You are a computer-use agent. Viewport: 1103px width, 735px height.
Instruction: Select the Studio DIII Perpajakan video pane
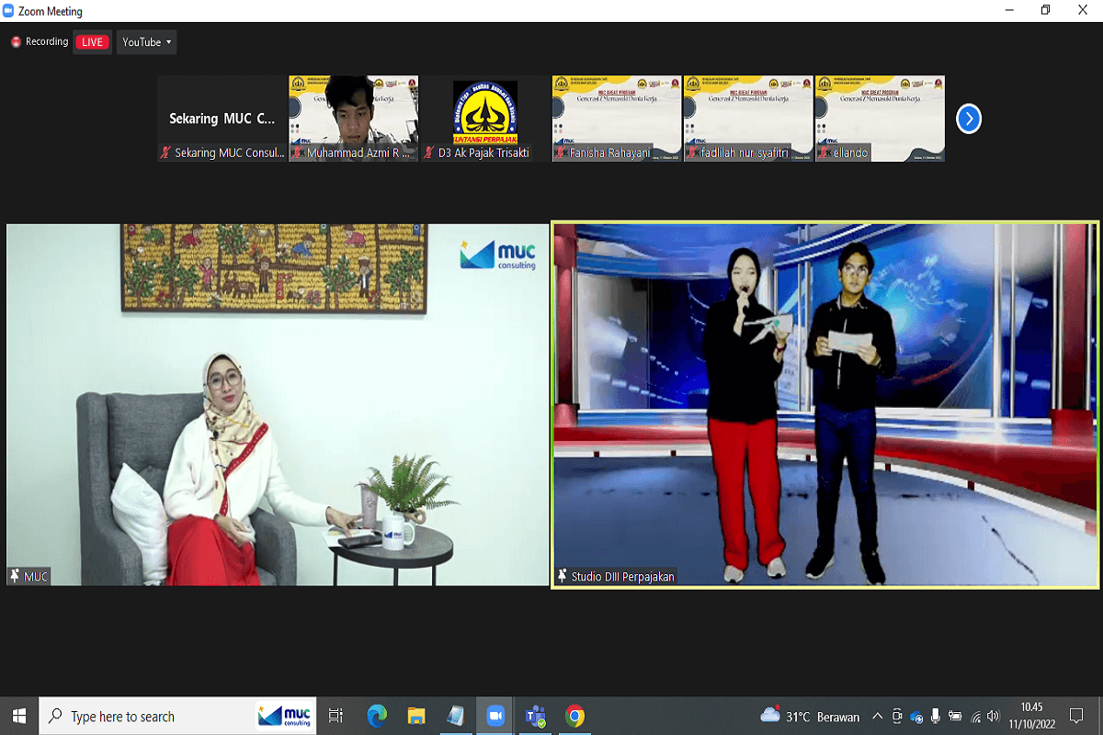coord(825,404)
